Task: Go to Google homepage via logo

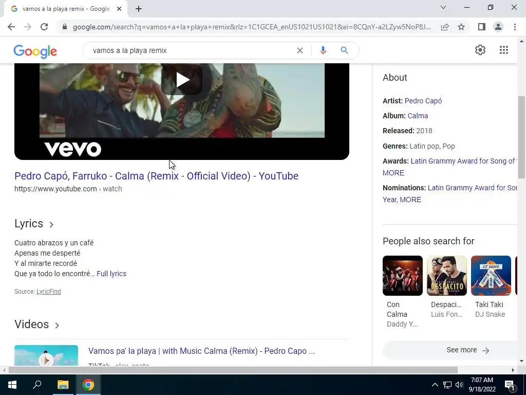Action: 35,51
